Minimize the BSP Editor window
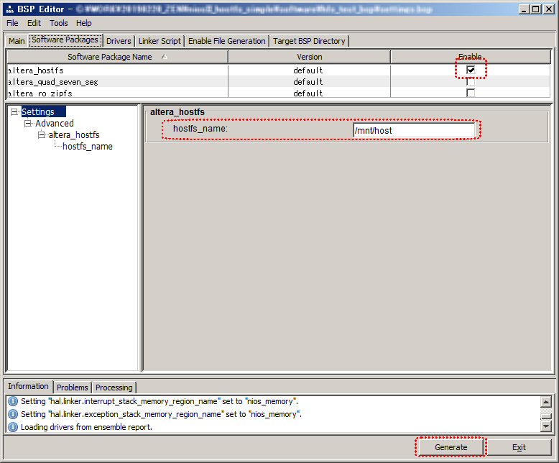The image size is (559, 463). [523, 9]
